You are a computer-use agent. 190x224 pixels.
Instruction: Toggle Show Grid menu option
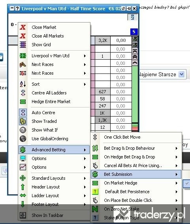click(x=54, y=45)
